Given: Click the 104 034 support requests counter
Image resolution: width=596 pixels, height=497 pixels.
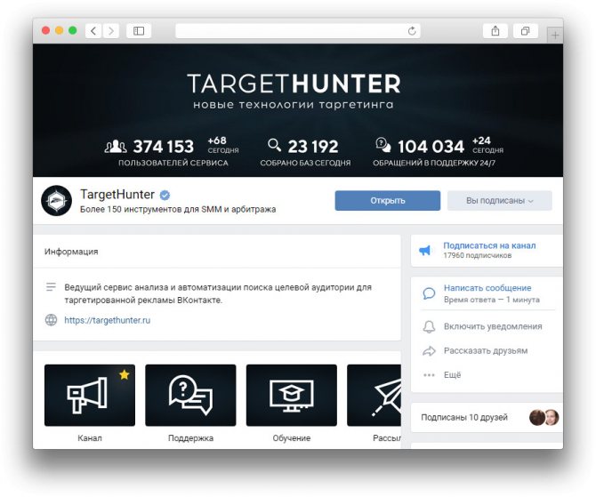Looking at the screenshot, I should pos(431,147).
